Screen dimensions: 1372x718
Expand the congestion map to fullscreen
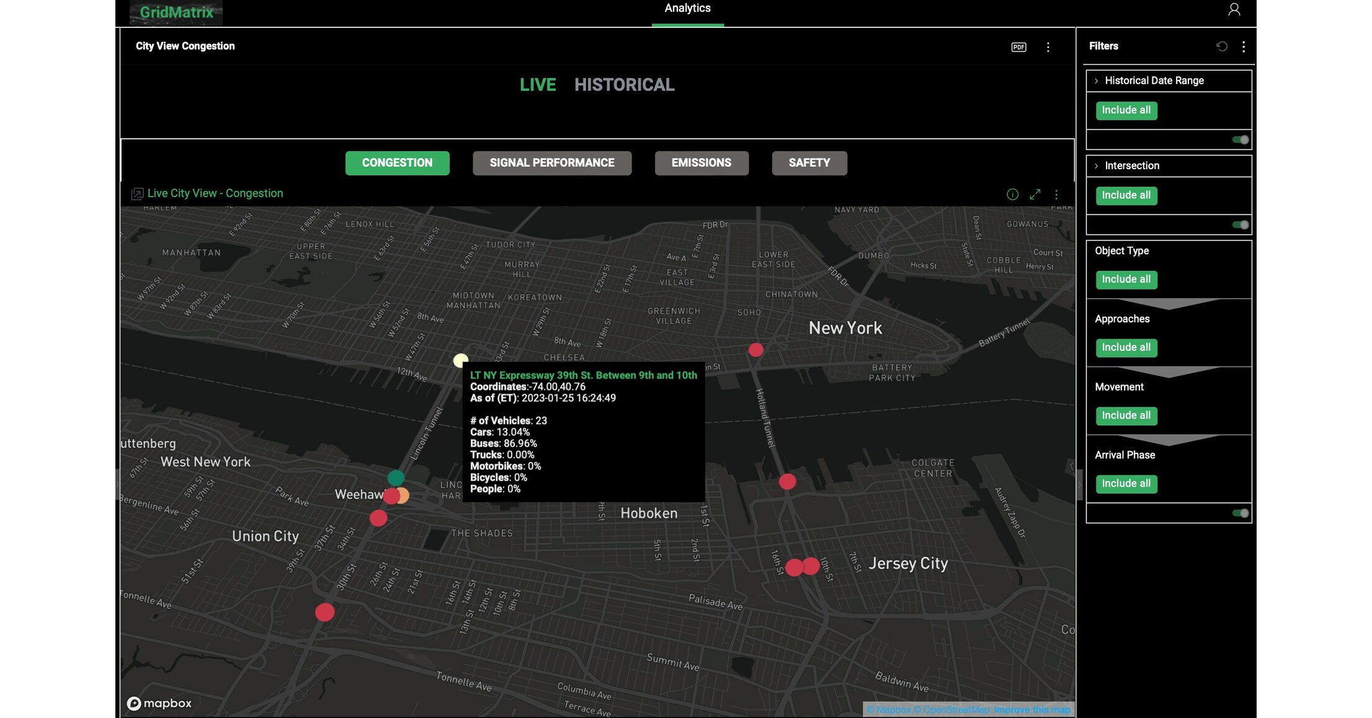[x=1035, y=194]
